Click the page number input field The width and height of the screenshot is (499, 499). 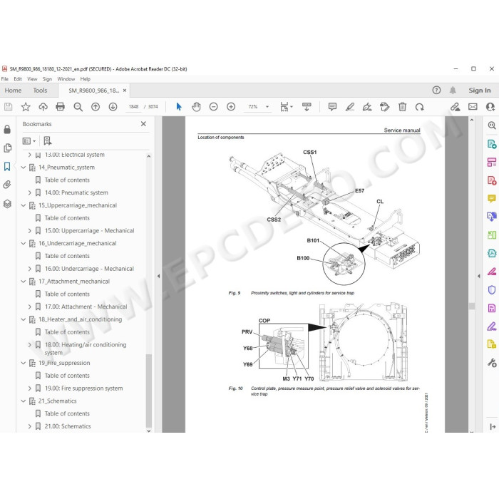134,107
